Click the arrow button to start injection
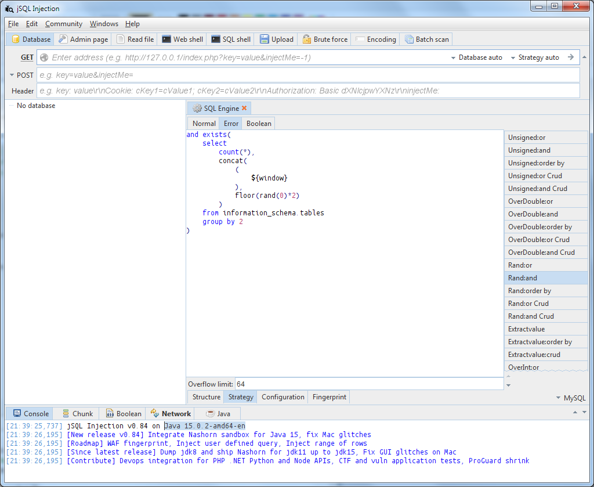The height and width of the screenshot is (487, 594). click(x=571, y=57)
